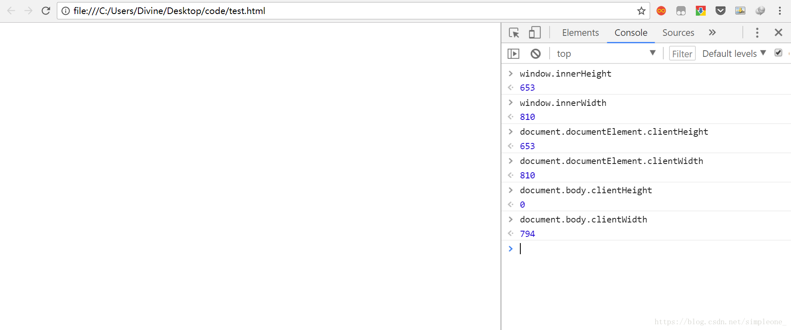Bookmark this page with the star icon
Image resolution: width=791 pixels, height=330 pixels.
[641, 11]
